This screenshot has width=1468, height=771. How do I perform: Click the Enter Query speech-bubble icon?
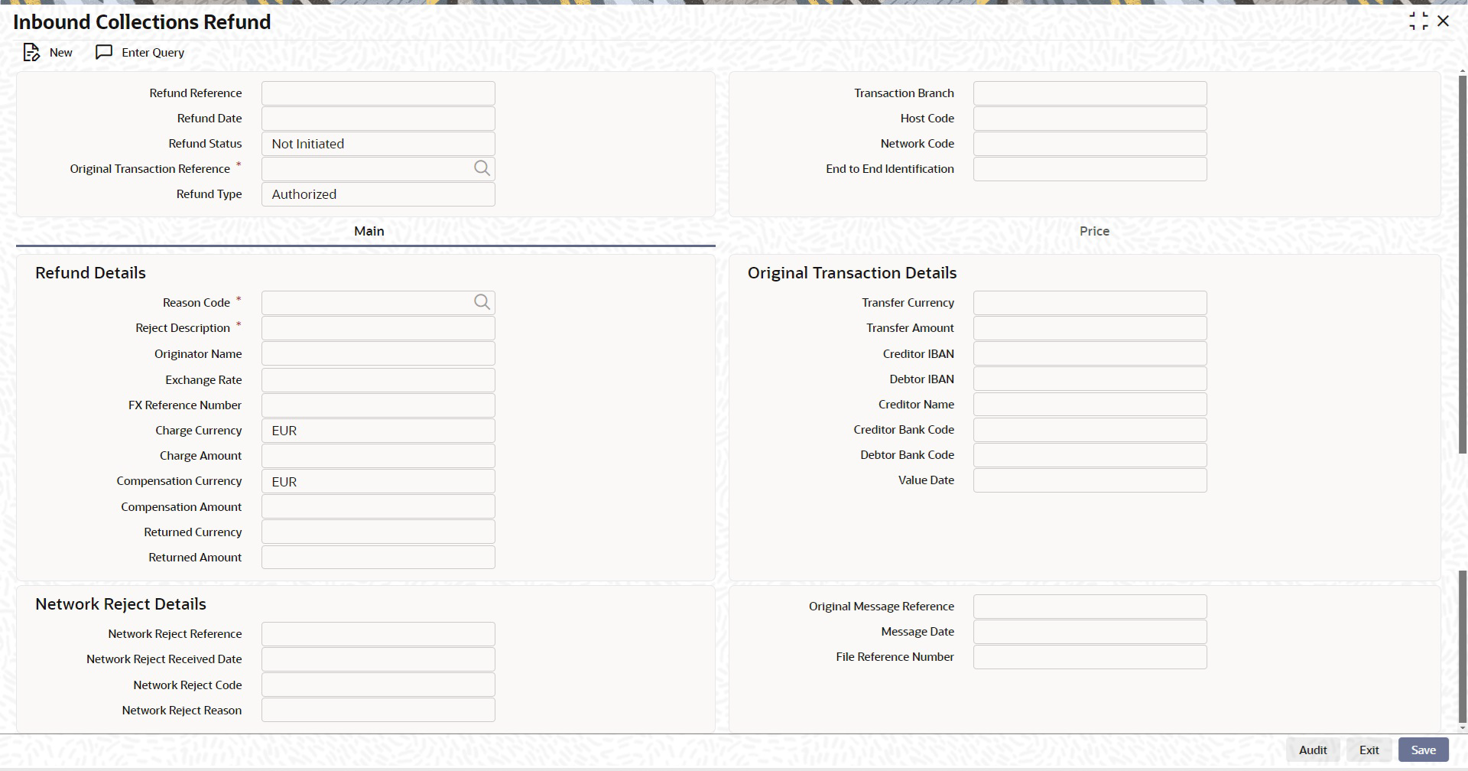pyautogui.click(x=104, y=52)
